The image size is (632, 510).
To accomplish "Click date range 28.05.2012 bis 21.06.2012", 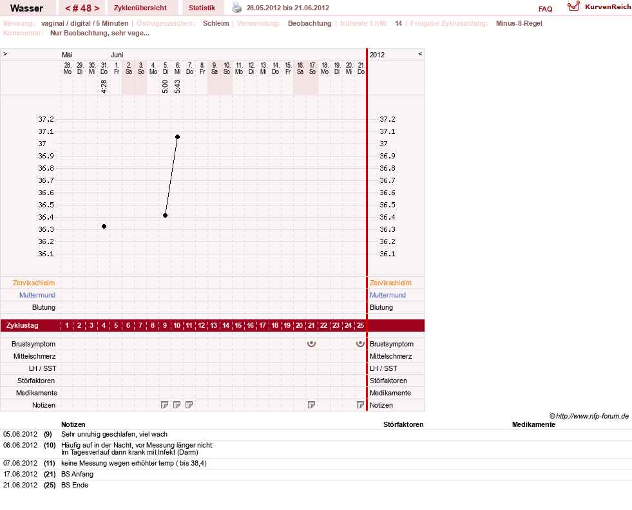I will (288, 8).
